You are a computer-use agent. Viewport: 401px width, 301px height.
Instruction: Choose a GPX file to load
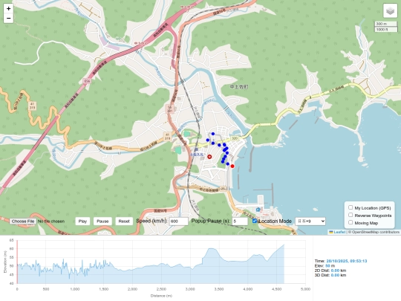click(23, 221)
